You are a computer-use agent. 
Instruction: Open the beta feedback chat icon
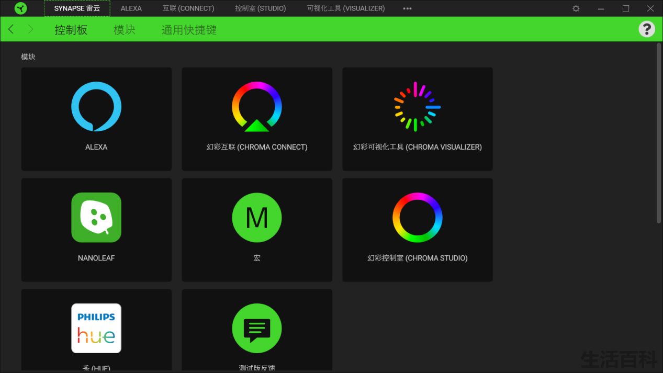pos(257,329)
